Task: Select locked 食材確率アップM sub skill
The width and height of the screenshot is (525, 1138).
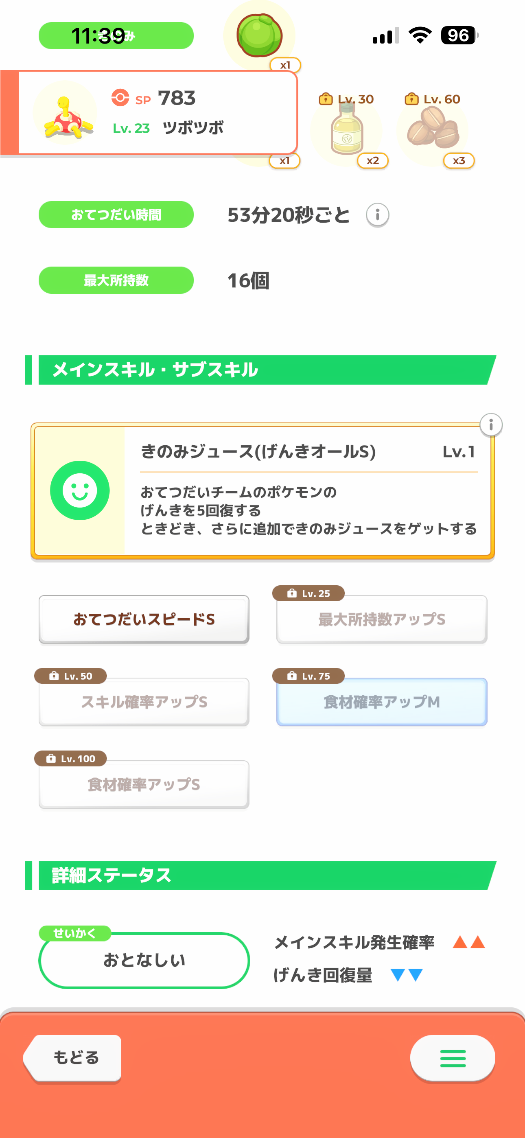Action: (382, 702)
